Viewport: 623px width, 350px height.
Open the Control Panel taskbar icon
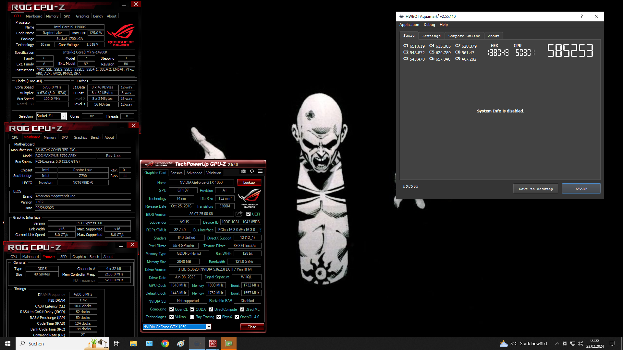[x=149, y=344]
